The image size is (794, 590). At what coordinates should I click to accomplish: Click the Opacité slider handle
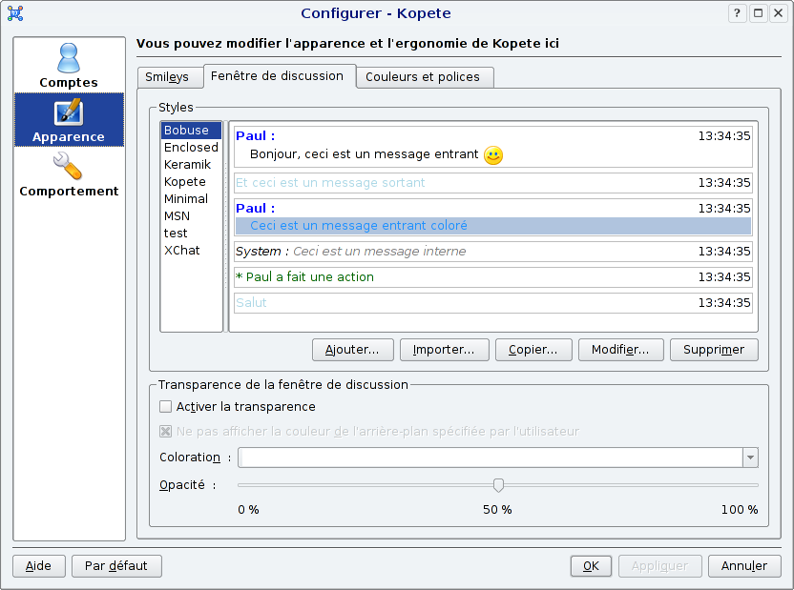pos(498,485)
